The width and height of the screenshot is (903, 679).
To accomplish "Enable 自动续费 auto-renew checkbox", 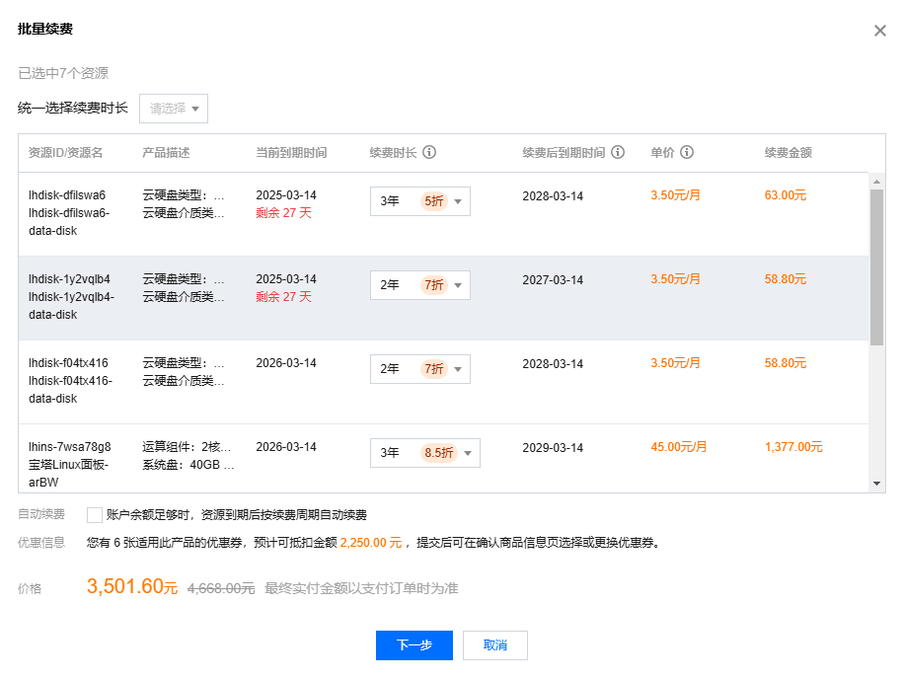I will click(x=95, y=514).
